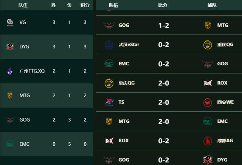Click the 重庆QG logo in 2-0 ROX match
Viewport: 242px width, 165px height.
109,83
